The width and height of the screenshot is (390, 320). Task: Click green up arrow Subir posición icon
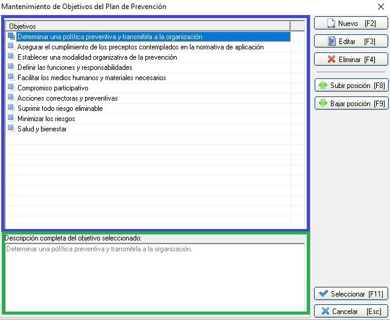pyautogui.click(x=322, y=86)
